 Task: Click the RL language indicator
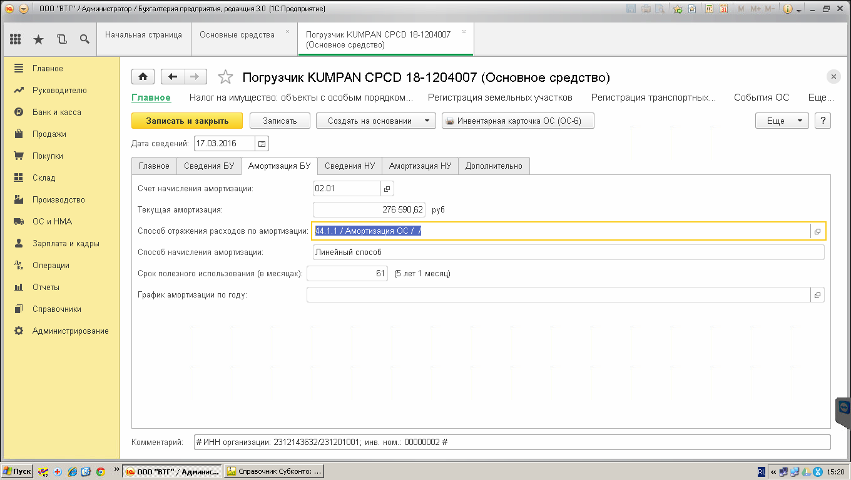click(x=762, y=472)
